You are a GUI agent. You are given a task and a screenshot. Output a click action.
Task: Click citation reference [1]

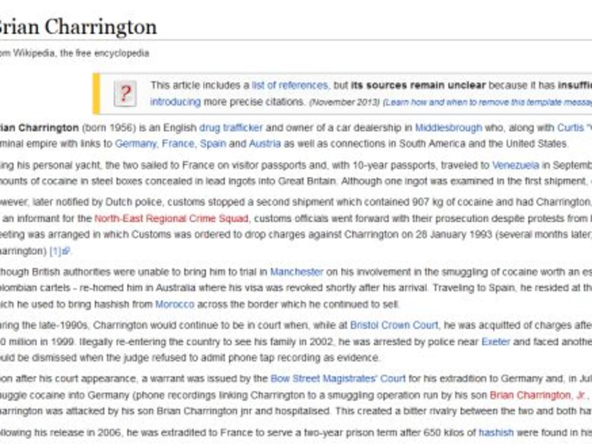[x=55, y=251]
